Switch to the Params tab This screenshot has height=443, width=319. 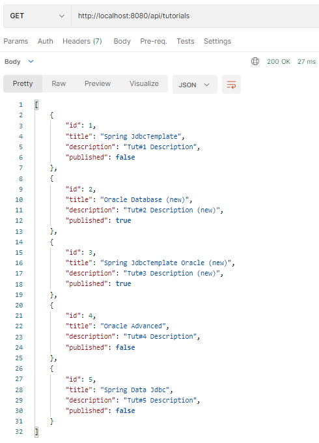pos(16,41)
